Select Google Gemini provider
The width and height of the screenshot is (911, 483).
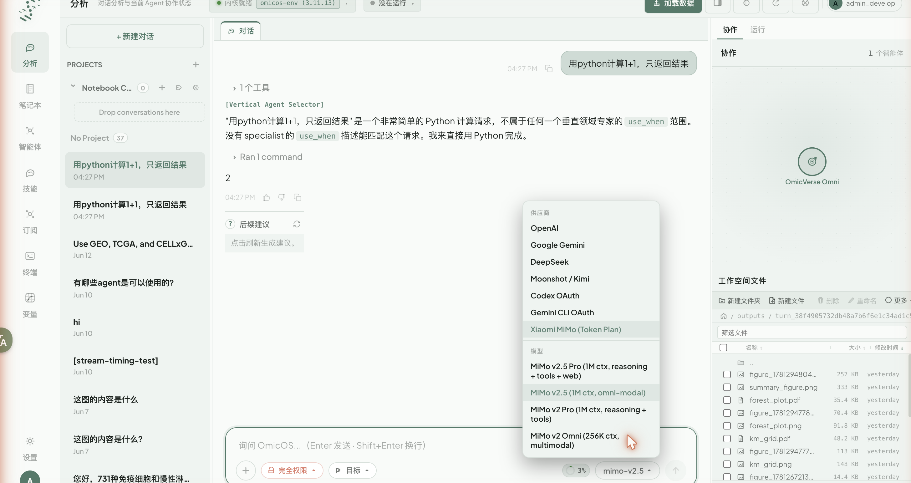point(591,245)
